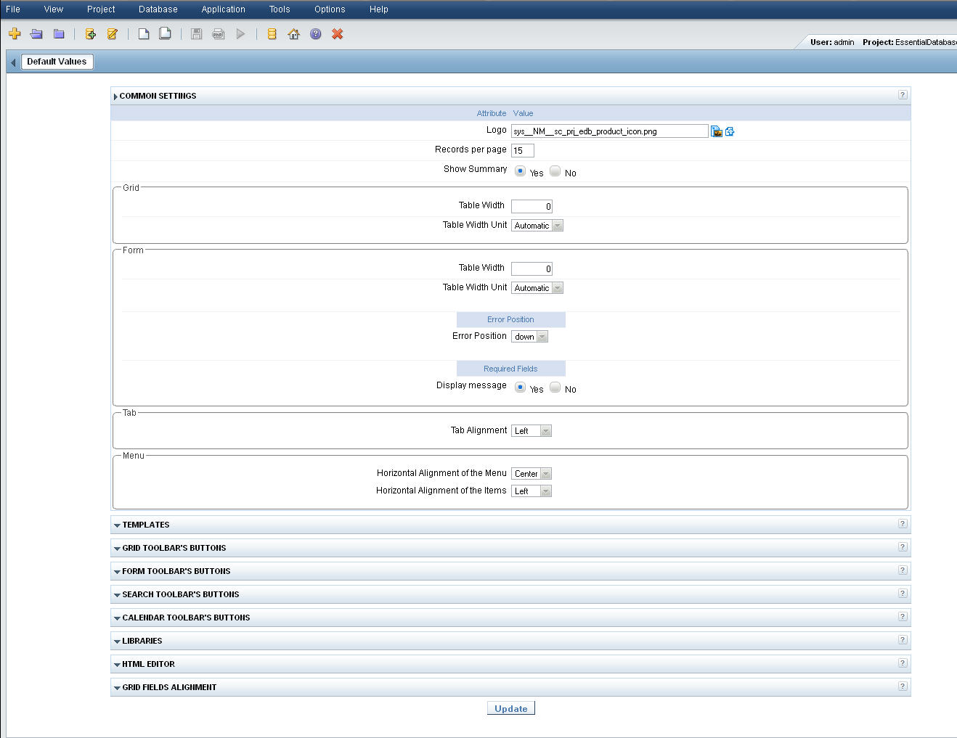This screenshot has height=738, width=957.
Task: Click the database add icon
Action: (x=91, y=34)
